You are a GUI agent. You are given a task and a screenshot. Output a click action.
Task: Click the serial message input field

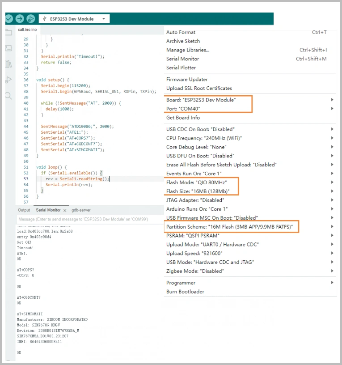[89, 219]
